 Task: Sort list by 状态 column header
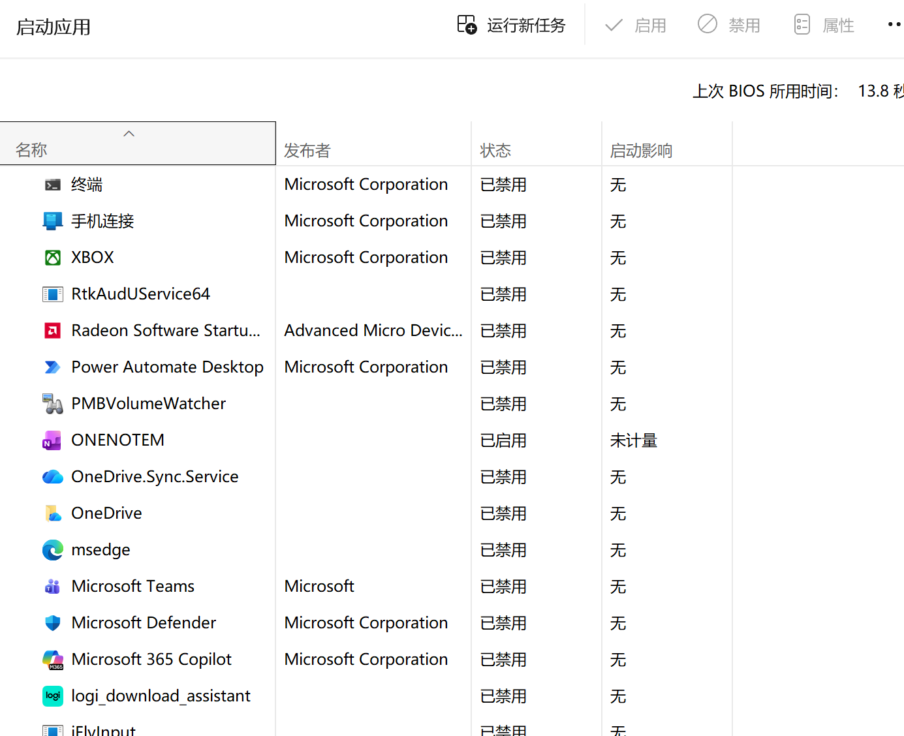pos(537,151)
